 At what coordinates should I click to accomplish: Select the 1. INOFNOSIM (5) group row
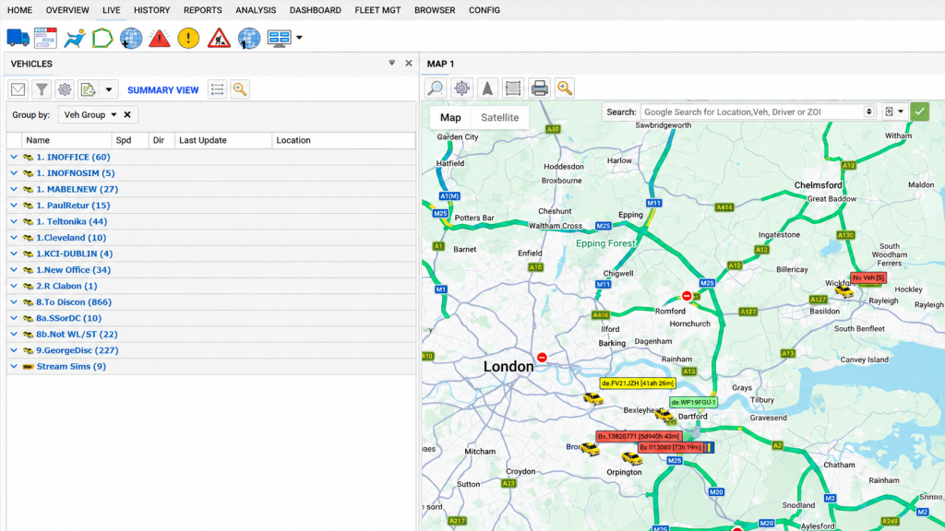(211, 173)
